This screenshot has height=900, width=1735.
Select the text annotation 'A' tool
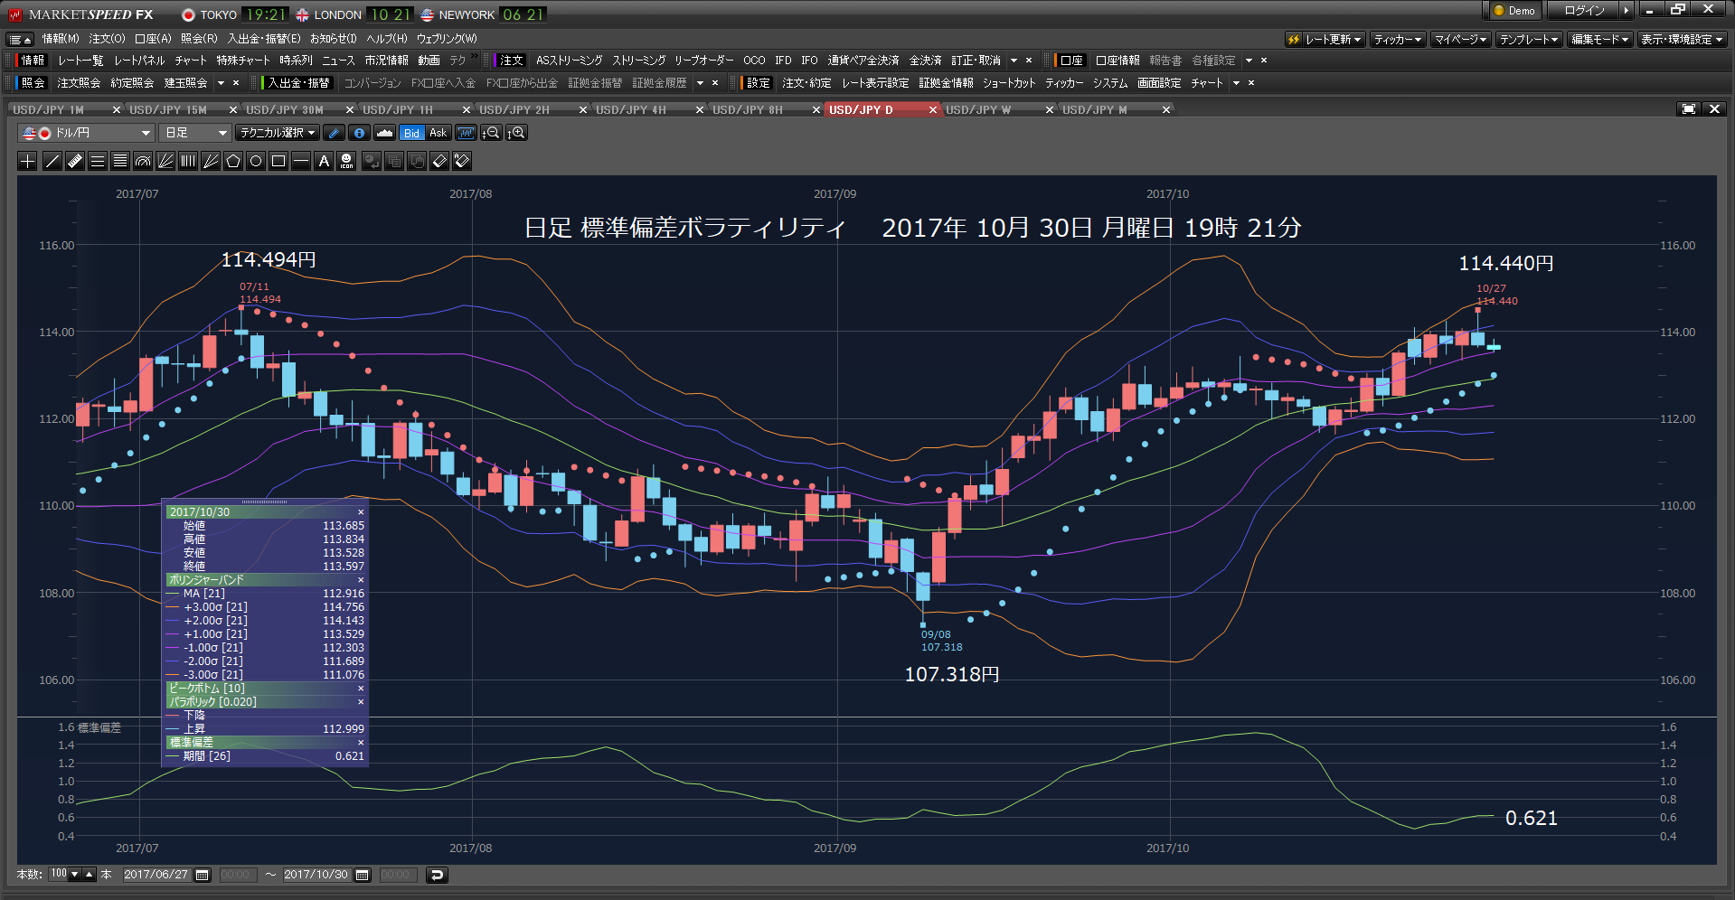click(324, 161)
